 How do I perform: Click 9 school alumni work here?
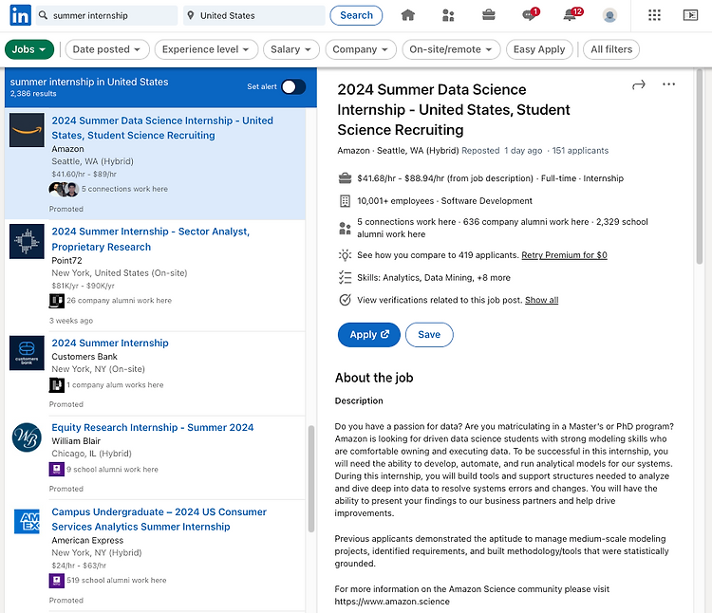click(112, 470)
